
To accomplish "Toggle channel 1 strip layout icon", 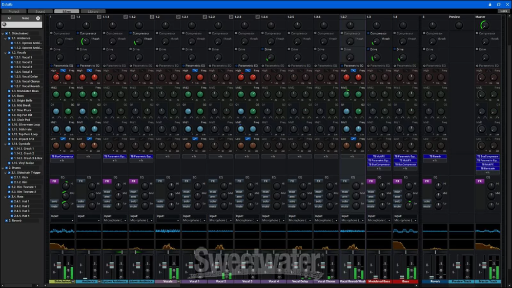I will 72,16.
